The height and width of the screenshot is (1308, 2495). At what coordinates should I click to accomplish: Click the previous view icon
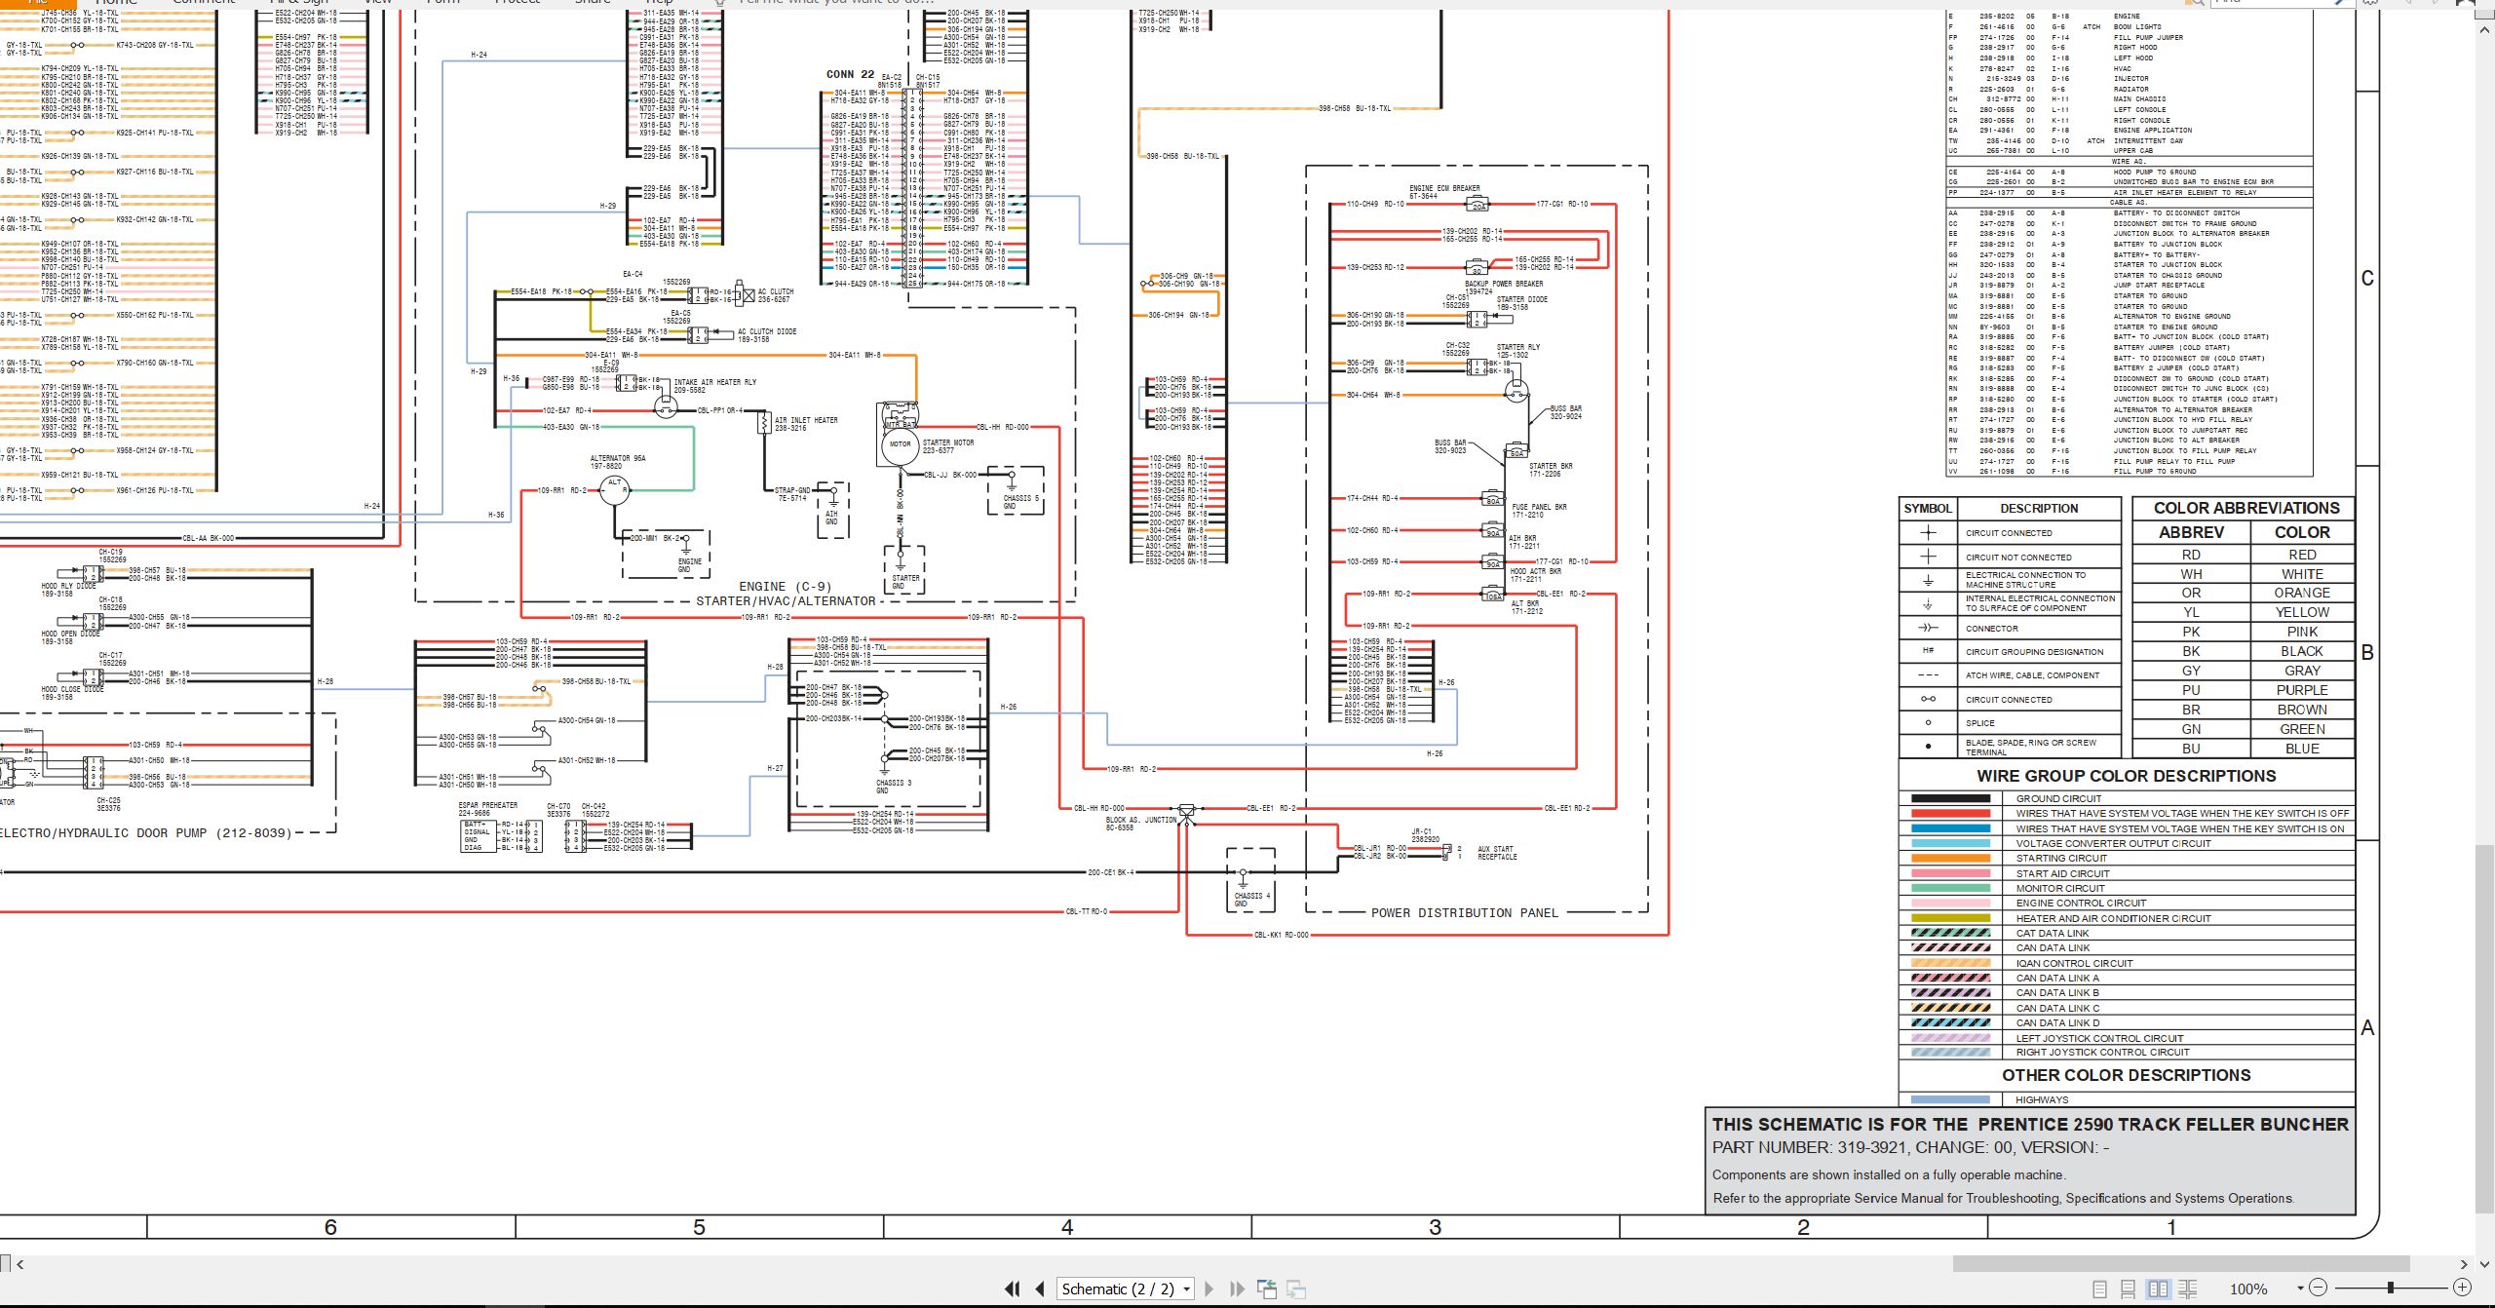tap(1267, 1289)
